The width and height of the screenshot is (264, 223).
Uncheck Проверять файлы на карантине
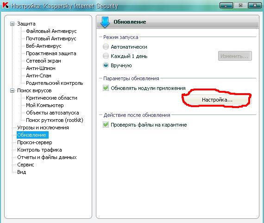[106, 125]
